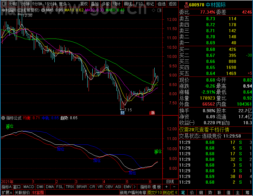253x196 pixels.
Task: Select 指标B indicator group
Action: coord(145,187)
